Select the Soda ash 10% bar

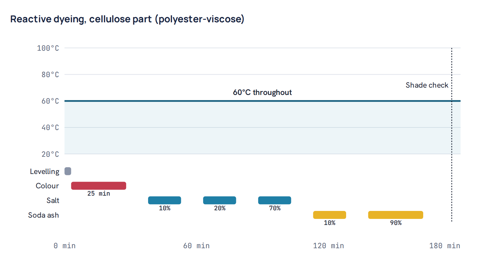click(x=330, y=215)
